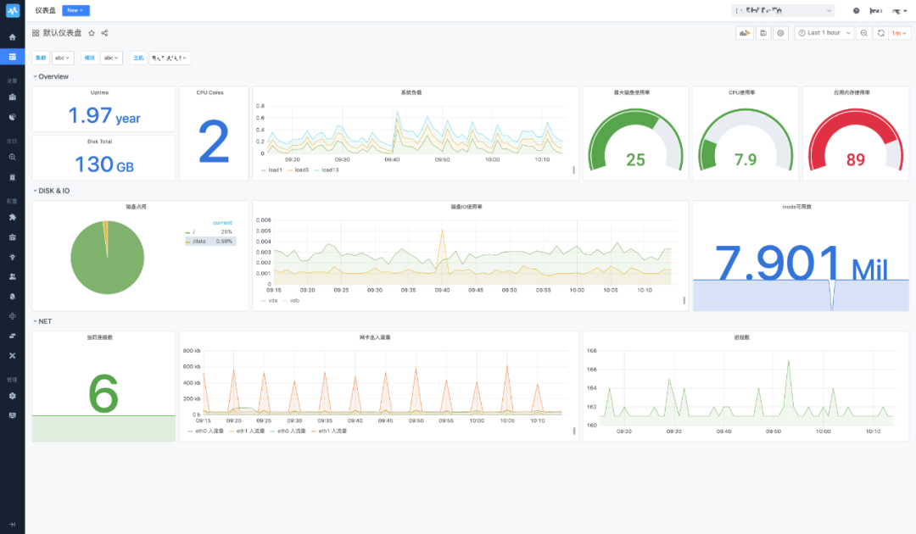The width and height of the screenshot is (916, 534).
Task: Click the New + button
Action: click(75, 10)
